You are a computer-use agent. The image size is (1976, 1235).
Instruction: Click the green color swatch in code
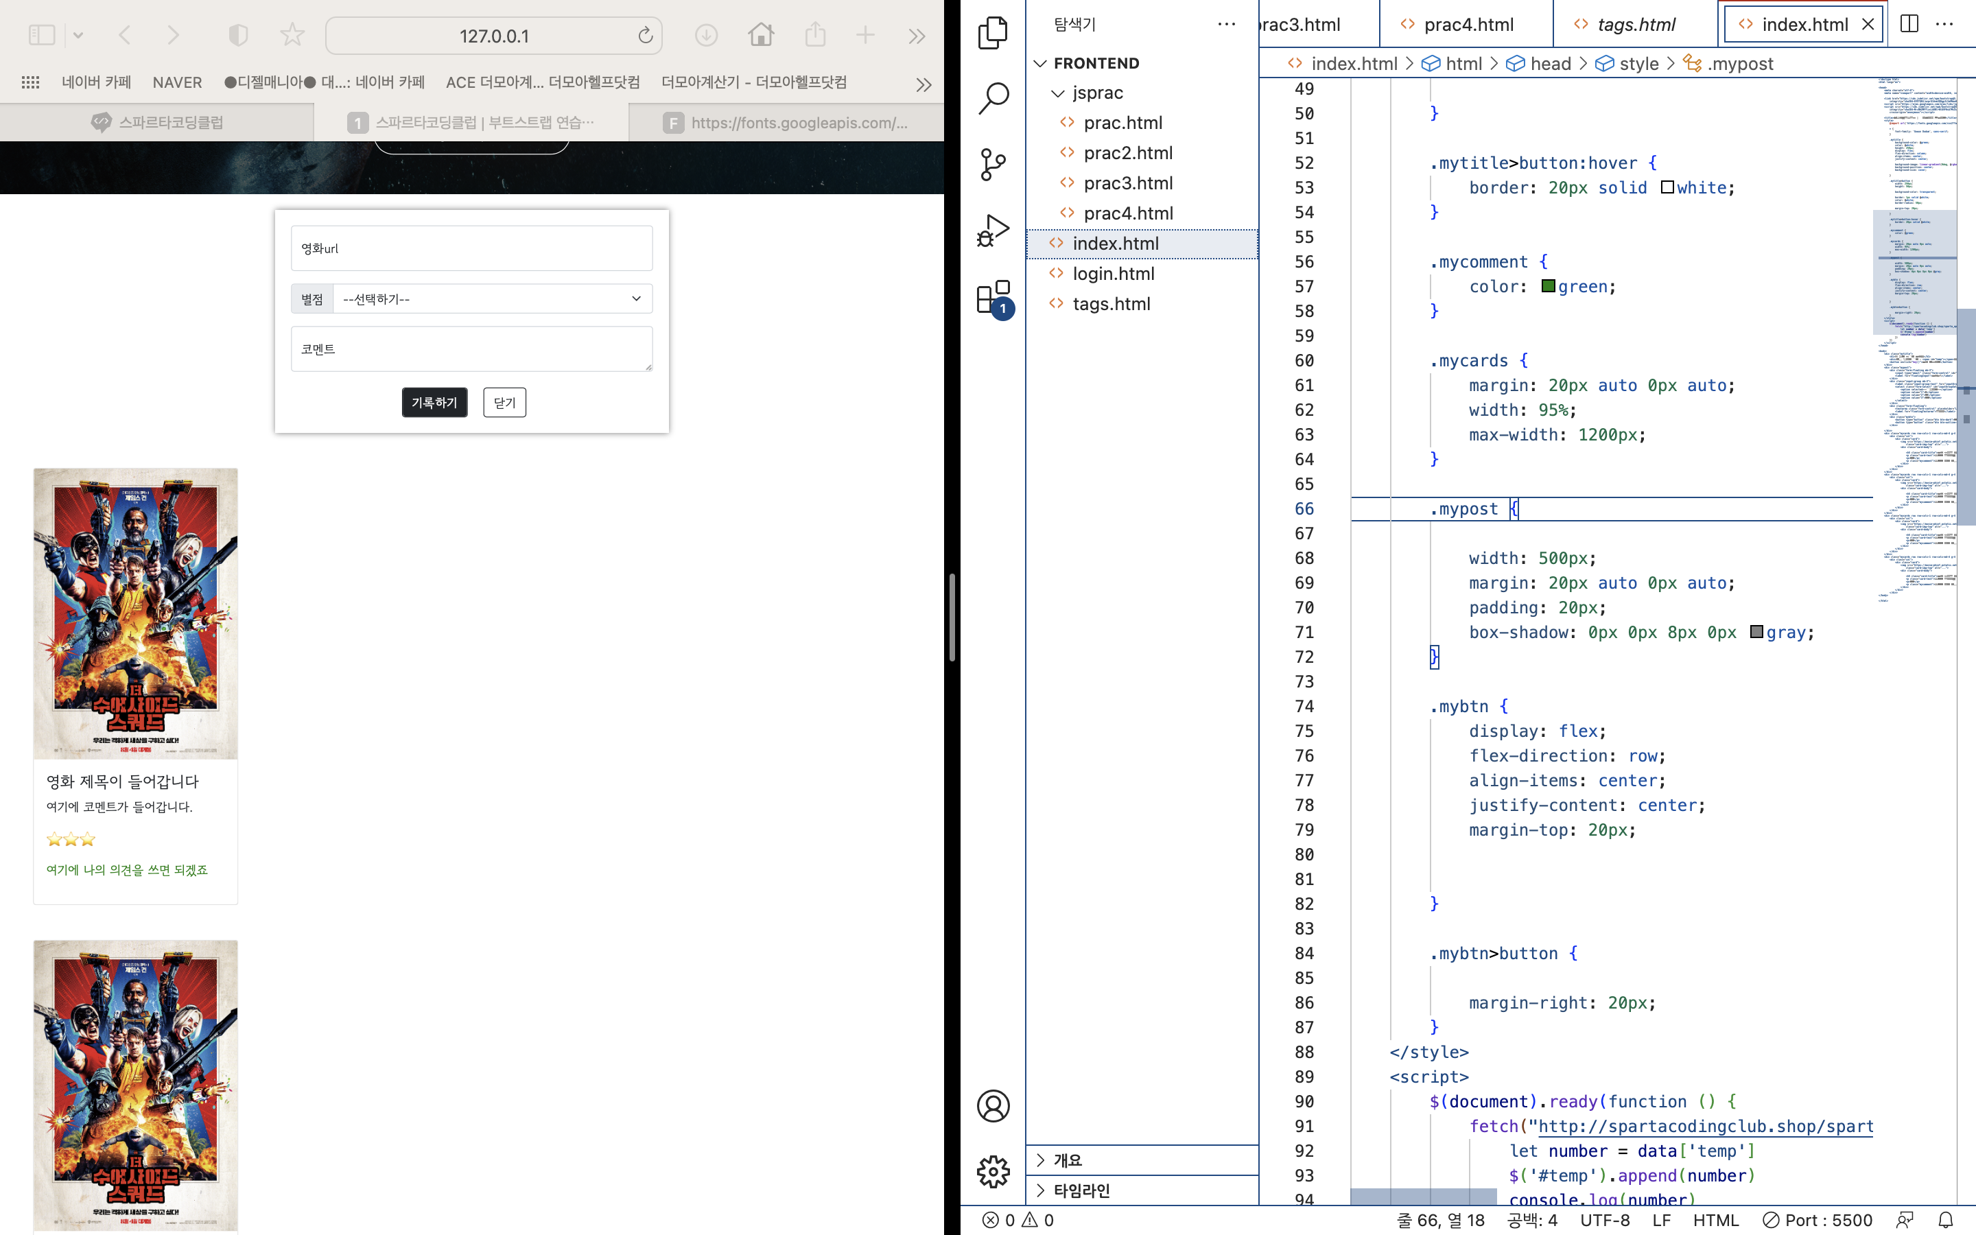[1548, 286]
